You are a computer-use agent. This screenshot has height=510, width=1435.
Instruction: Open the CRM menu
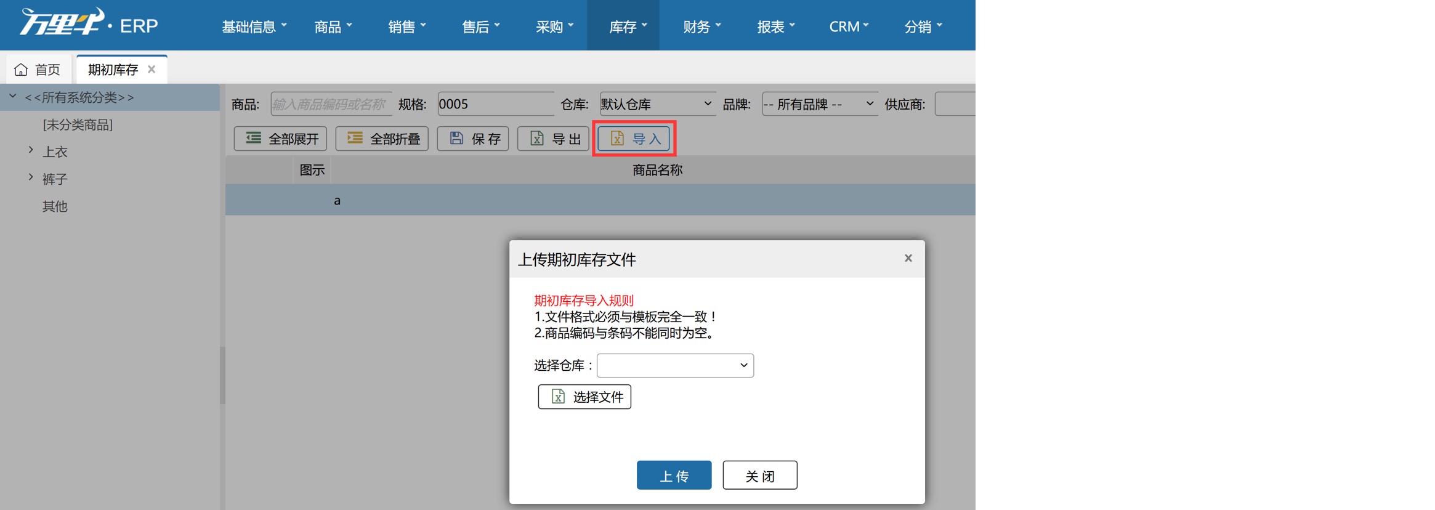point(849,26)
